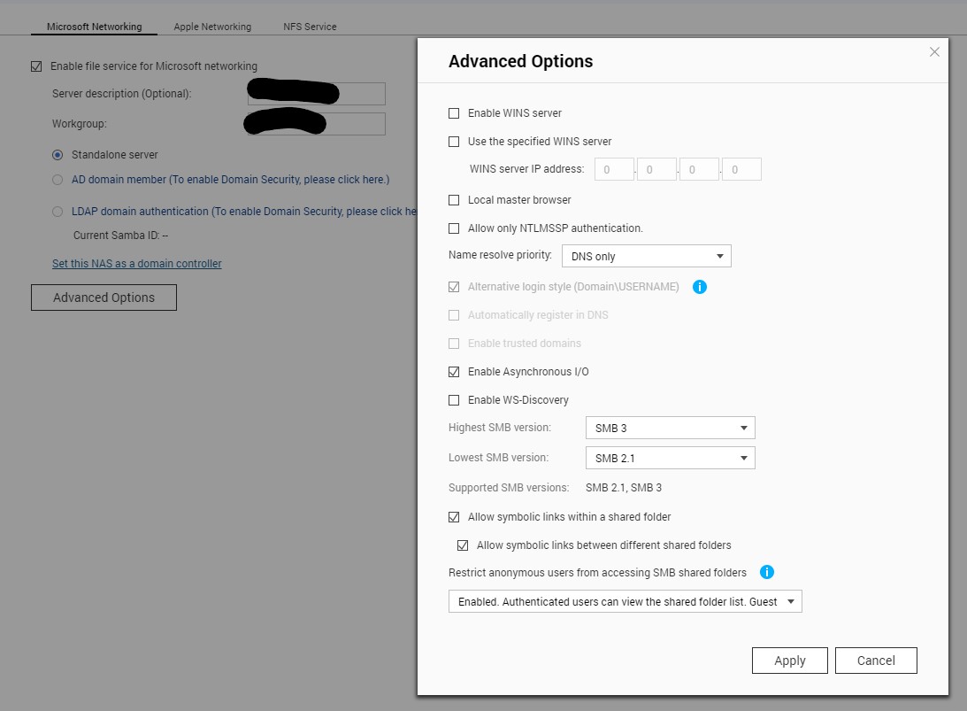Click info icon beside Restrict anonymous users
The image size is (967, 711).
pyautogui.click(x=766, y=572)
